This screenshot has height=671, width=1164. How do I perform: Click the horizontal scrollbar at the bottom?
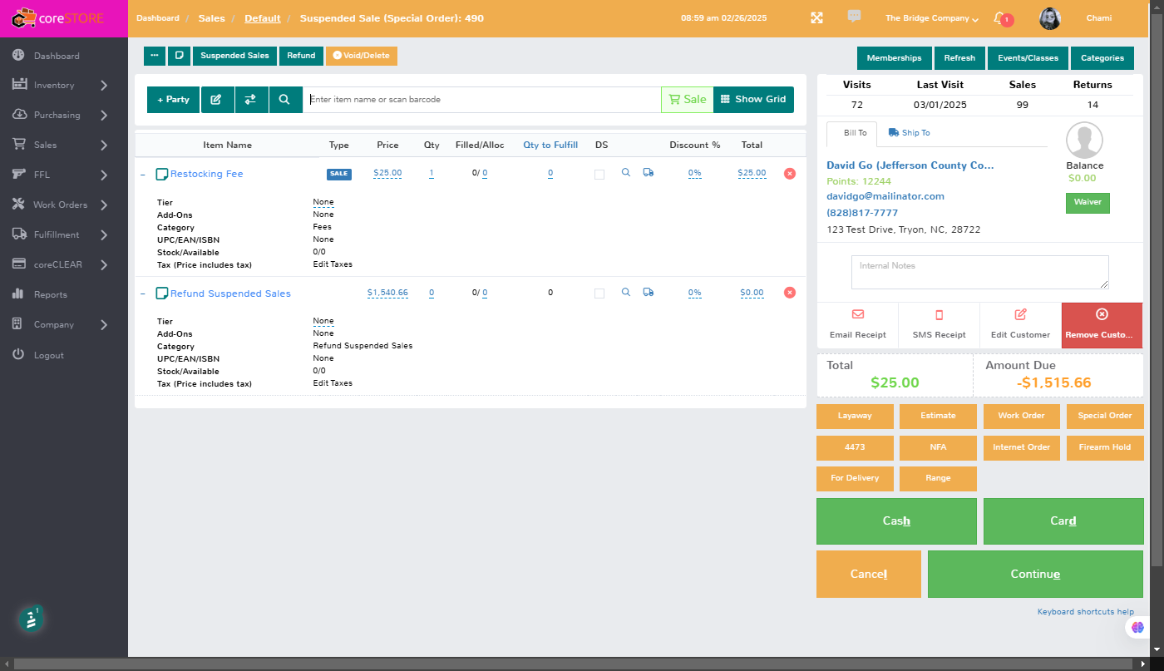click(x=575, y=664)
